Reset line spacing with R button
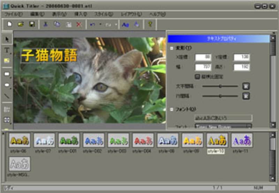This screenshot has width=279, height=193. click(x=246, y=96)
